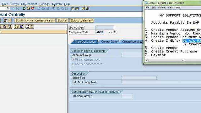The image size is (201, 113).
Task: Click the G/L Acct Long Text field
Action: point(161,82)
